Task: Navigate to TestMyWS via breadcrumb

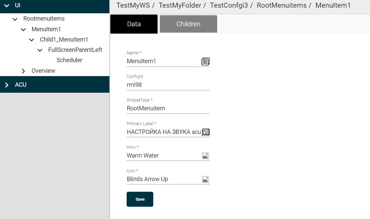Action: (132, 5)
